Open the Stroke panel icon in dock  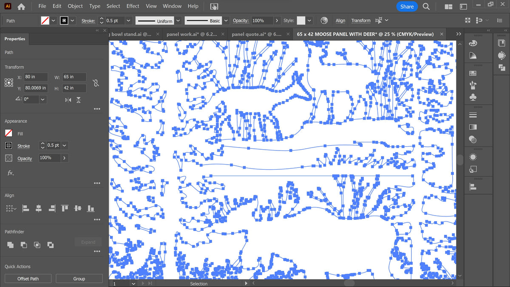click(473, 115)
